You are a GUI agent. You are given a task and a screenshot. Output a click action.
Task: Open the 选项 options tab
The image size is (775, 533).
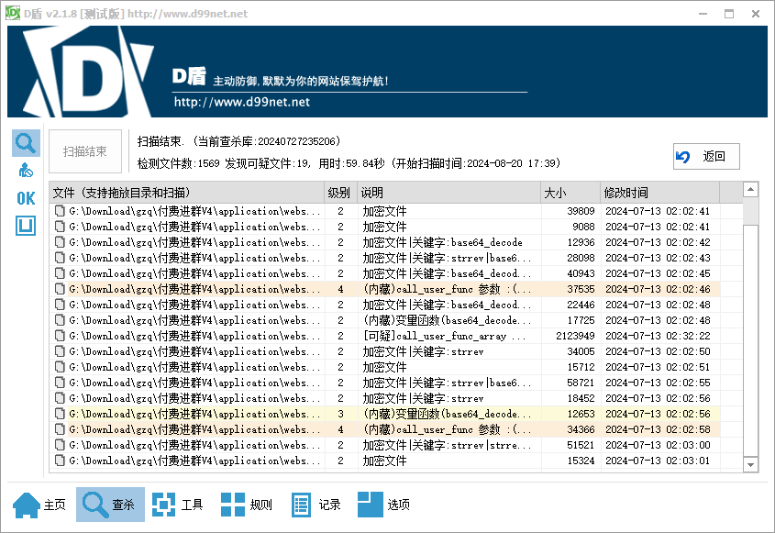tap(384, 505)
